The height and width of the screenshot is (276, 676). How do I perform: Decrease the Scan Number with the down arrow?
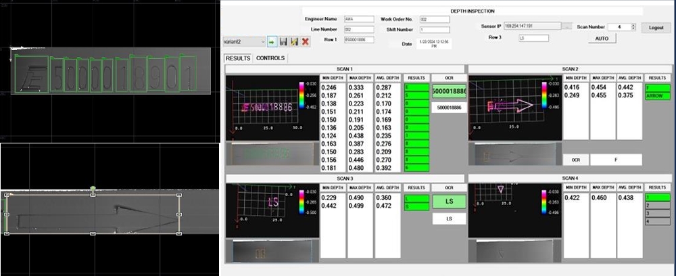(x=633, y=28)
